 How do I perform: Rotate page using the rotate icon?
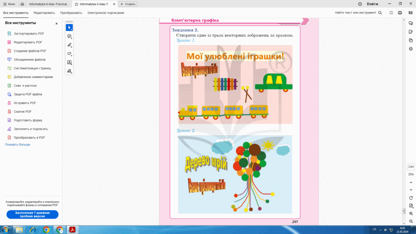click(x=411, y=198)
